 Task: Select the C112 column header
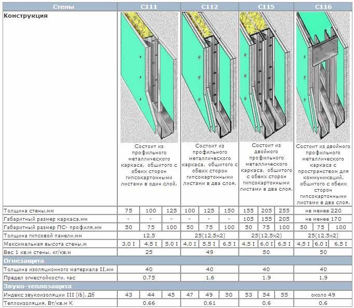210,7
